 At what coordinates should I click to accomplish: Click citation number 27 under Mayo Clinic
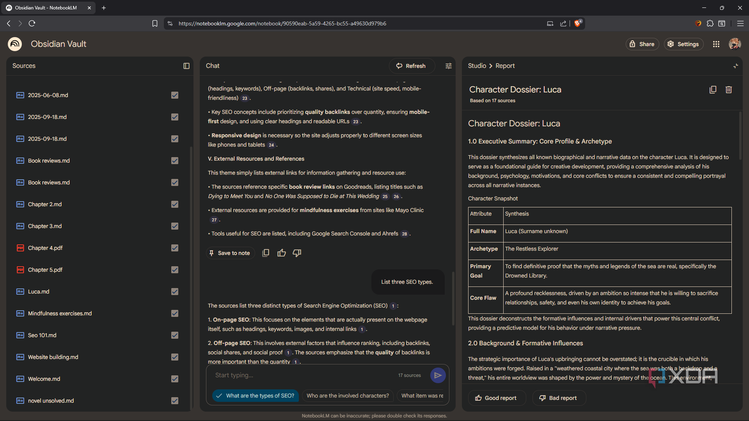pos(214,220)
